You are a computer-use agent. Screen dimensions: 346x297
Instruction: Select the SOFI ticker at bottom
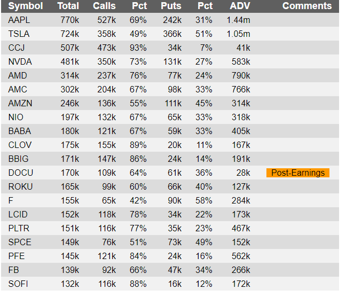[x=18, y=284]
